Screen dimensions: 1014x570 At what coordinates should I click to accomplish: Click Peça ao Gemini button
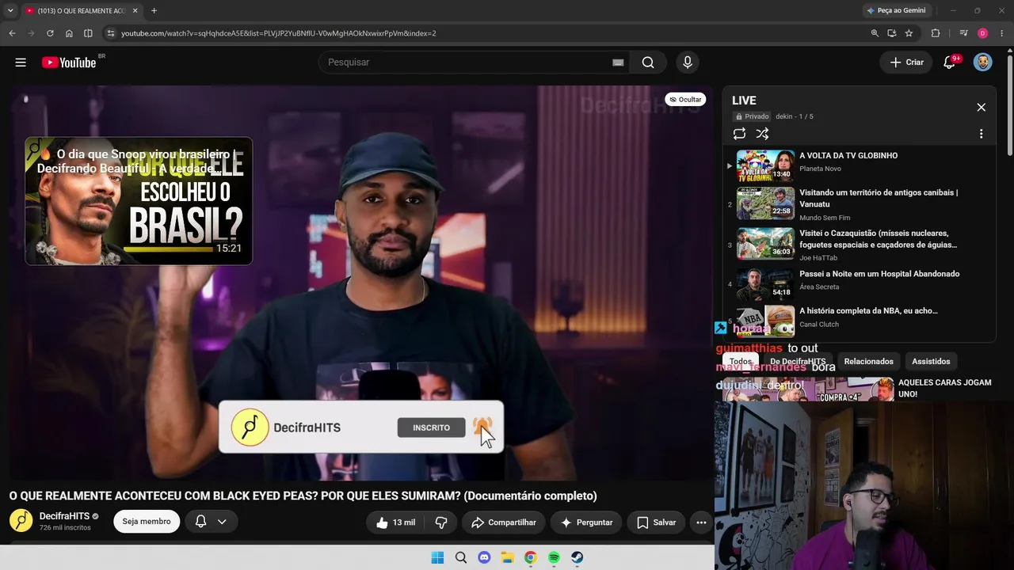tap(896, 10)
